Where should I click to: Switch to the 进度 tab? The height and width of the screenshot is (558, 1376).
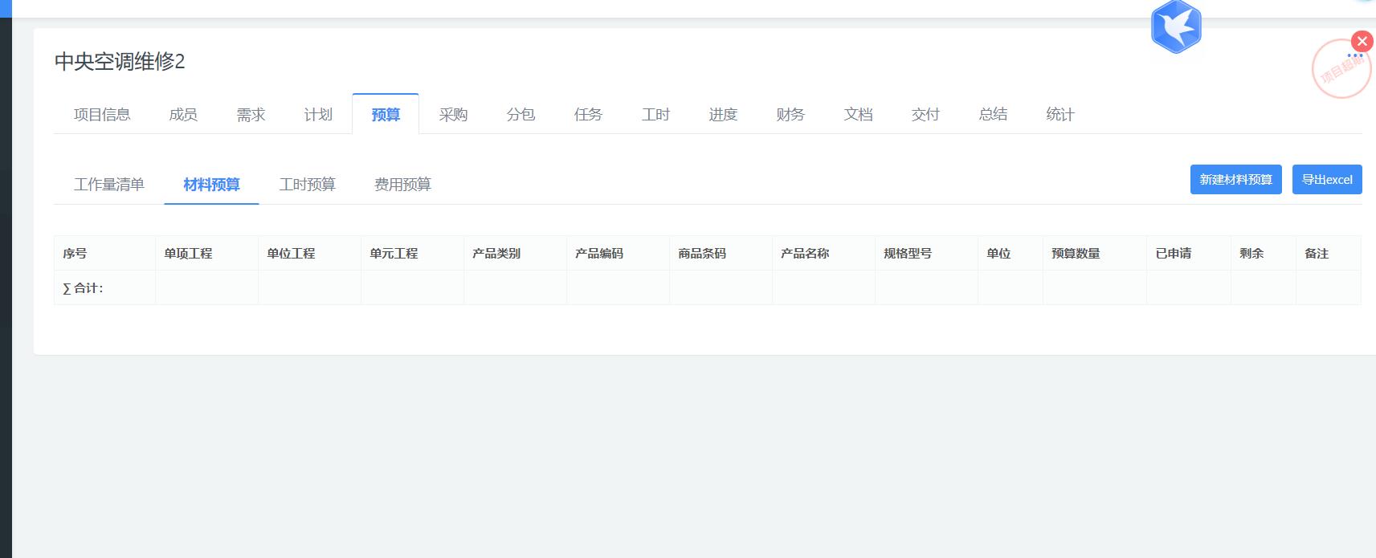(723, 115)
